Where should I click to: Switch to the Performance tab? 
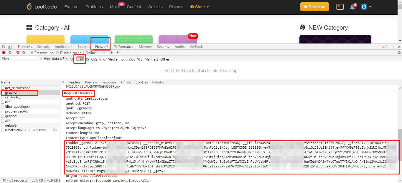(123, 47)
